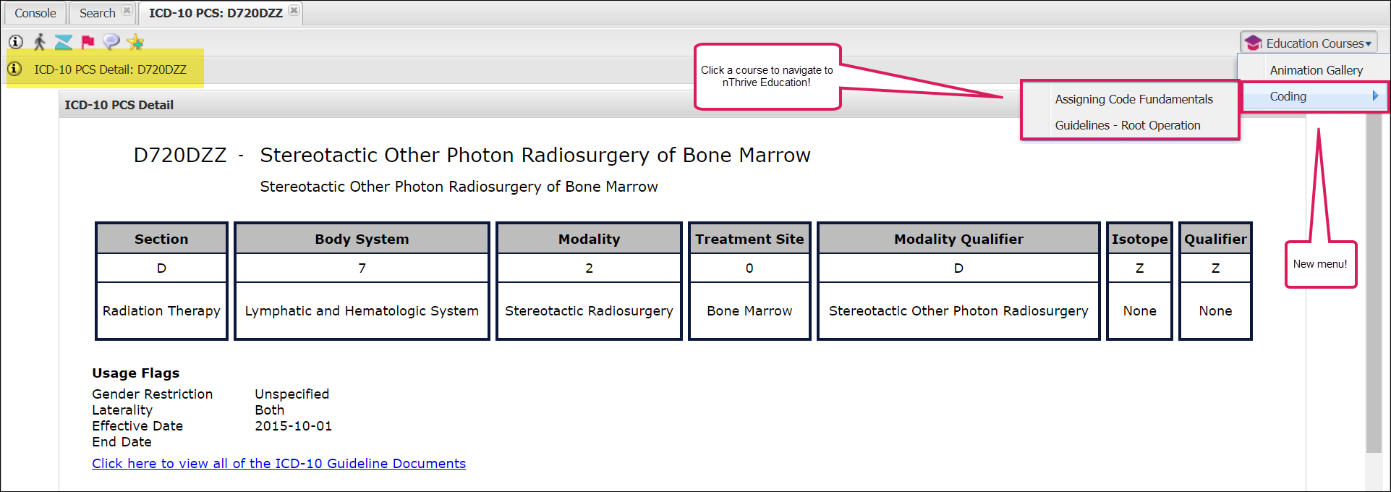This screenshot has height=492, width=1391.
Task: Switch to the Console tab
Action: click(35, 13)
